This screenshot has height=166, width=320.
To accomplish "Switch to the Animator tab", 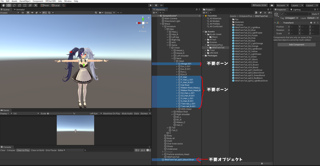I will click(x=19, y=10).
